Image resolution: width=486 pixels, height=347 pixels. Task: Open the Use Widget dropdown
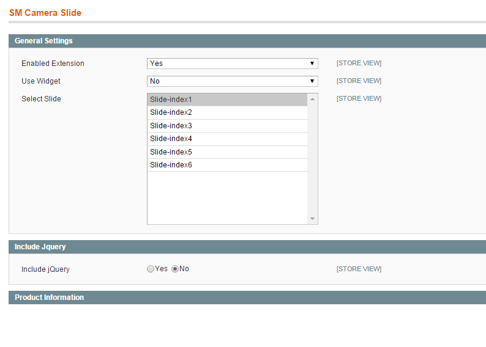232,81
